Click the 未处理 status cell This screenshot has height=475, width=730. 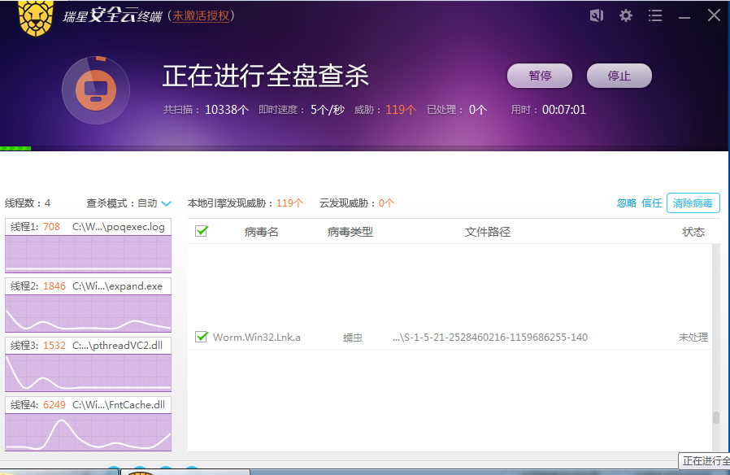693,338
